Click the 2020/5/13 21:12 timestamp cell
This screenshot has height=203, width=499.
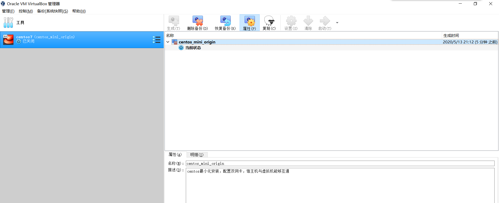tap(470, 42)
